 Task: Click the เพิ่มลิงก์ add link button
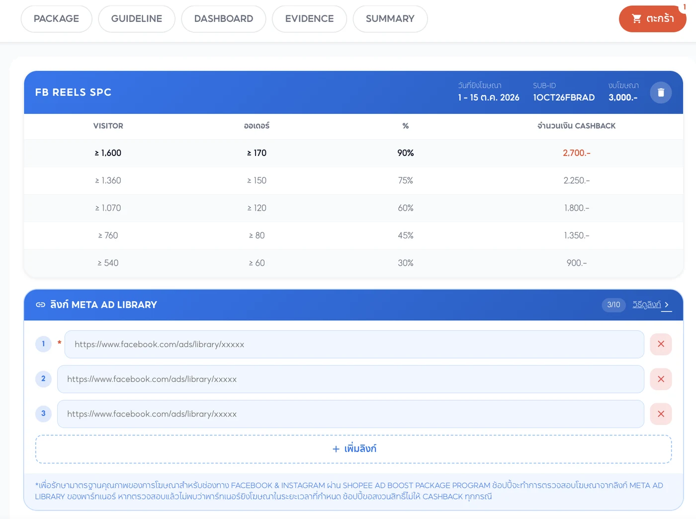point(353,449)
